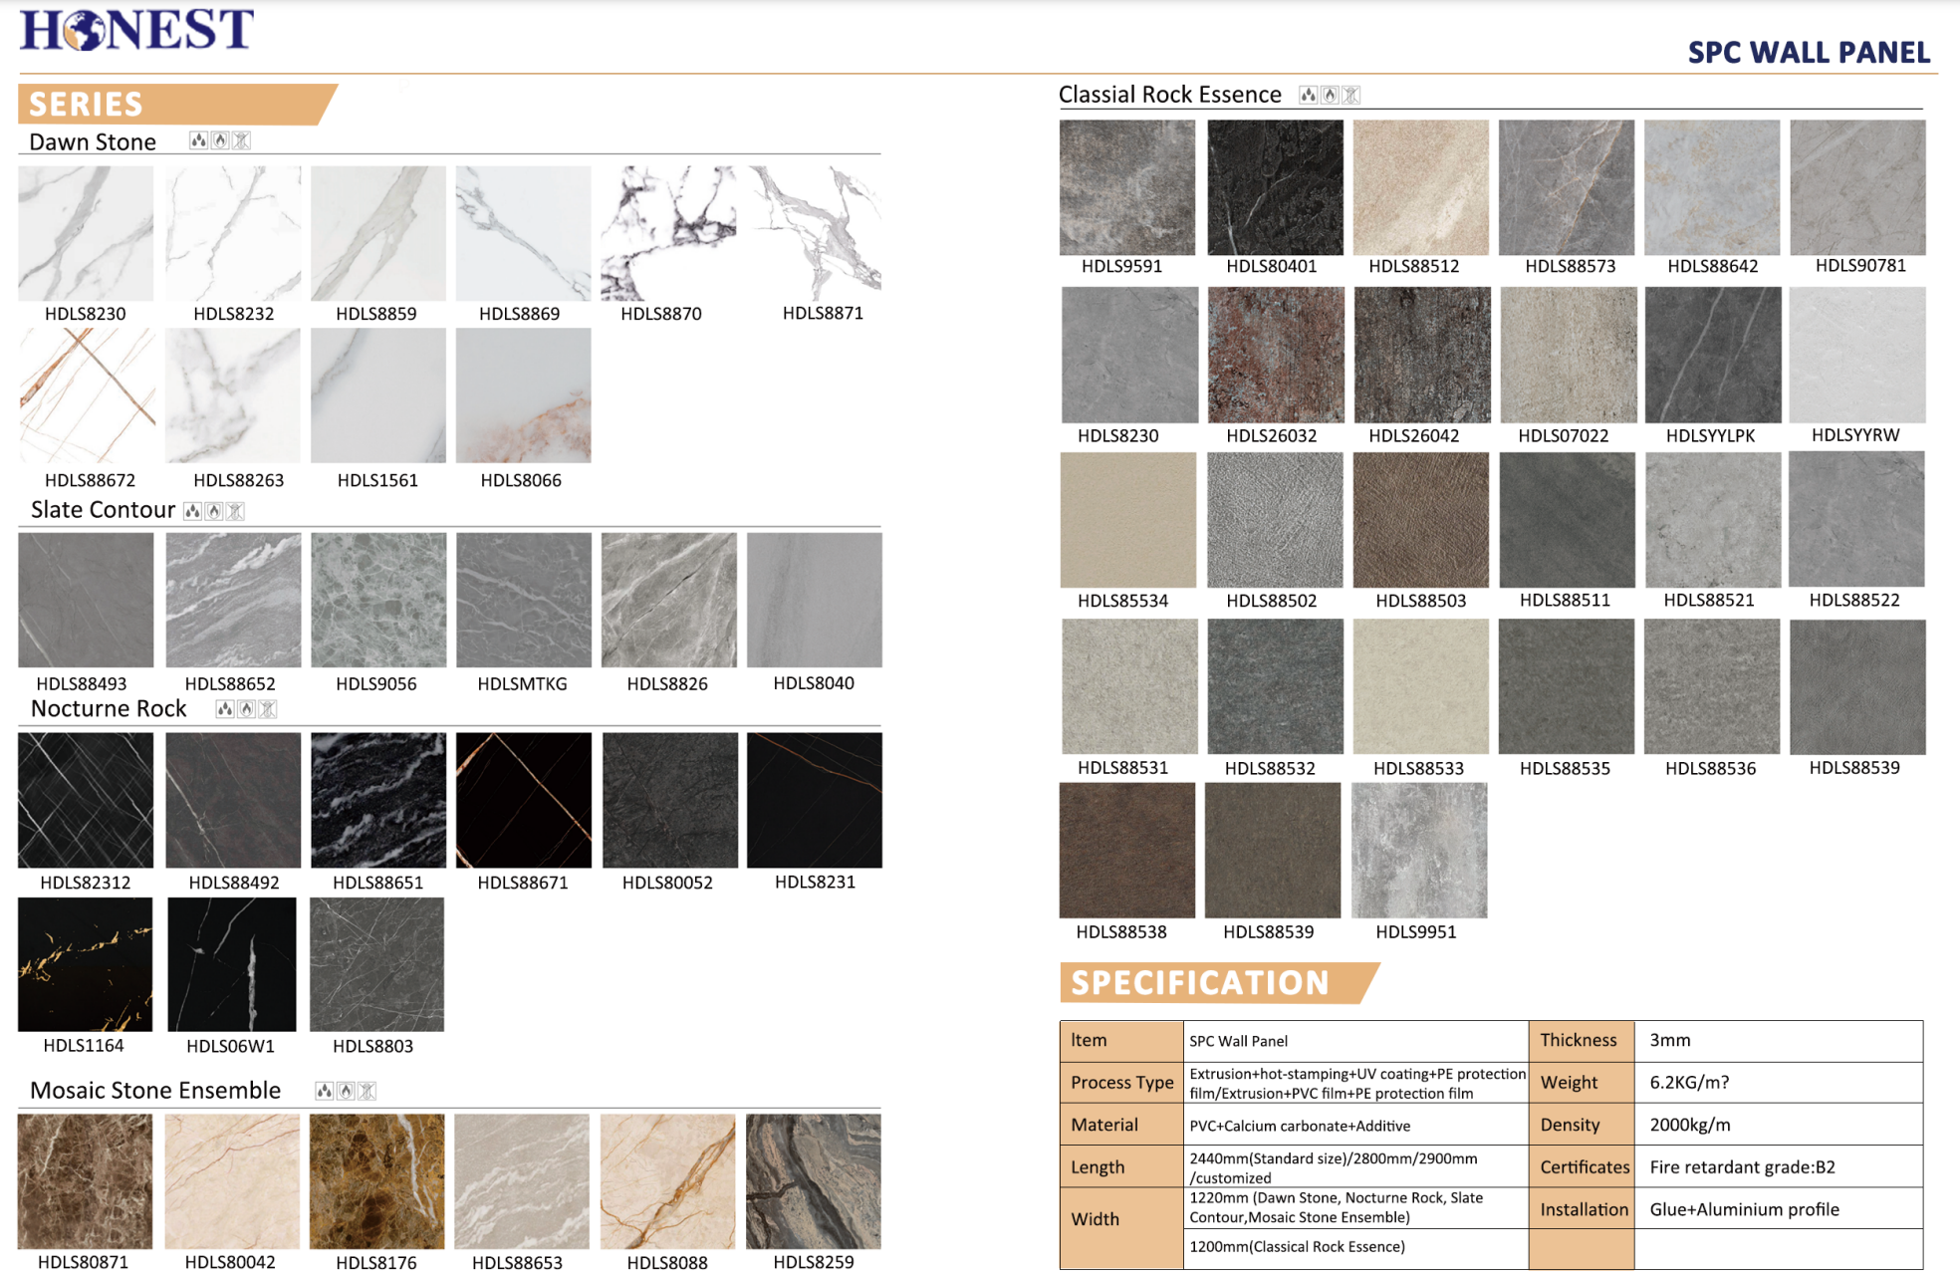Select the HDLSYYLPK dark grey sample

(1713, 355)
